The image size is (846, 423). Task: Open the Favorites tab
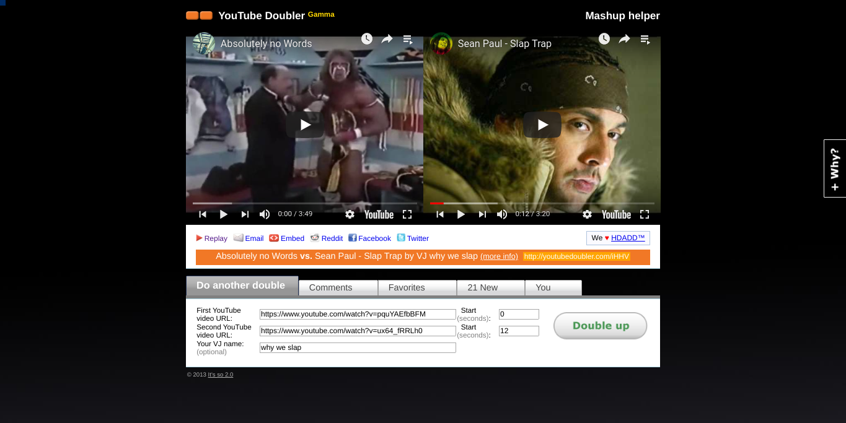click(x=418, y=288)
